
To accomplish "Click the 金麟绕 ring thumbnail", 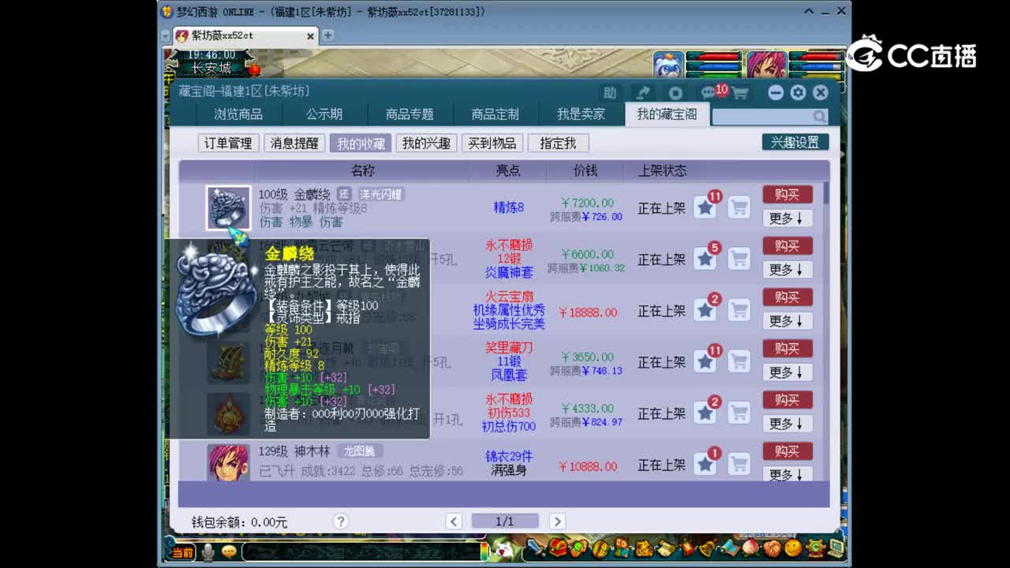I will pos(229,207).
